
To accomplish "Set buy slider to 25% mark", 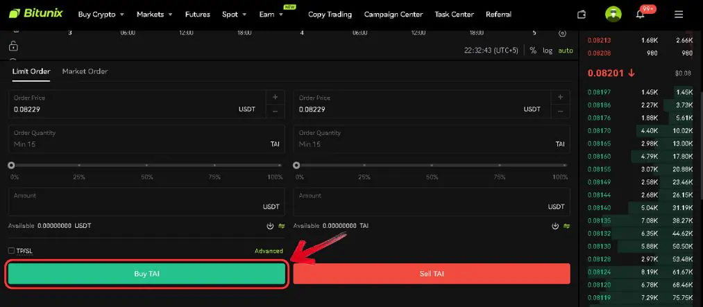I will coord(79,165).
